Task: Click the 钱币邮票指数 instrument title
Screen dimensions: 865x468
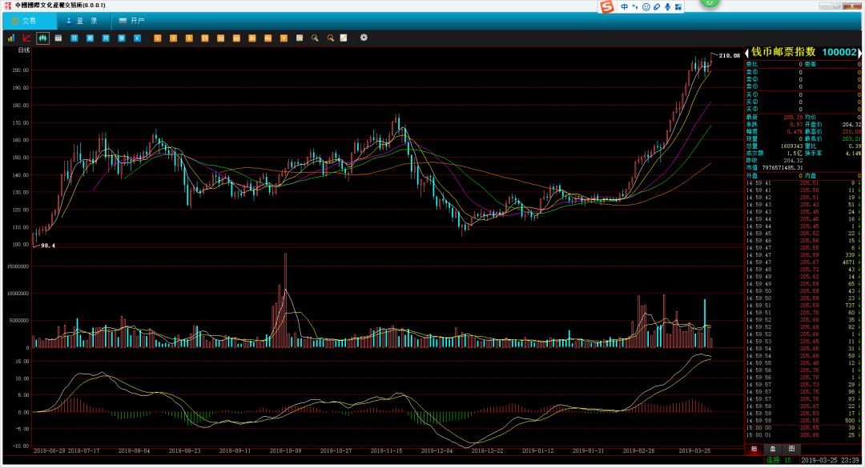Action: tap(783, 52)
